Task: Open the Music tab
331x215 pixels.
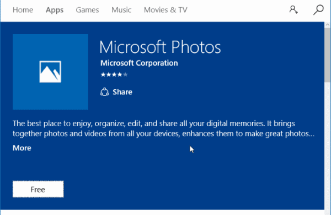Action: pyautogui.click(x=121, y=10)
